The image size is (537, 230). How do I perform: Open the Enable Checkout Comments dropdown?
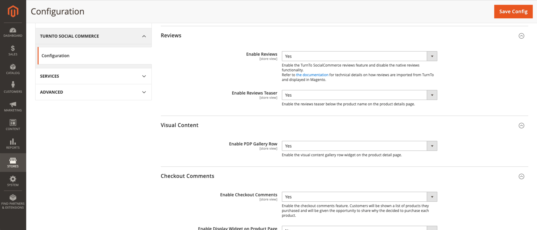pos(359,197)
